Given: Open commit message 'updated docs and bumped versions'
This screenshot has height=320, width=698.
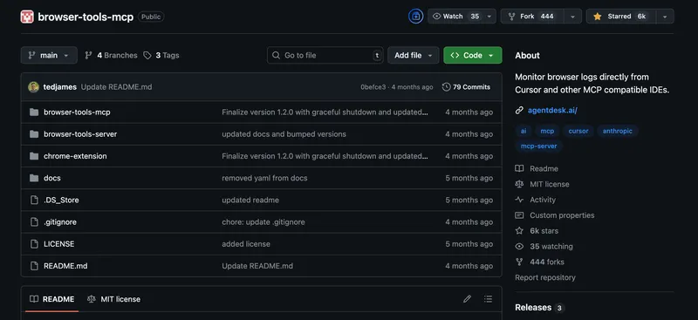Looking at the screenshot, I should click(x=284, y=134).
